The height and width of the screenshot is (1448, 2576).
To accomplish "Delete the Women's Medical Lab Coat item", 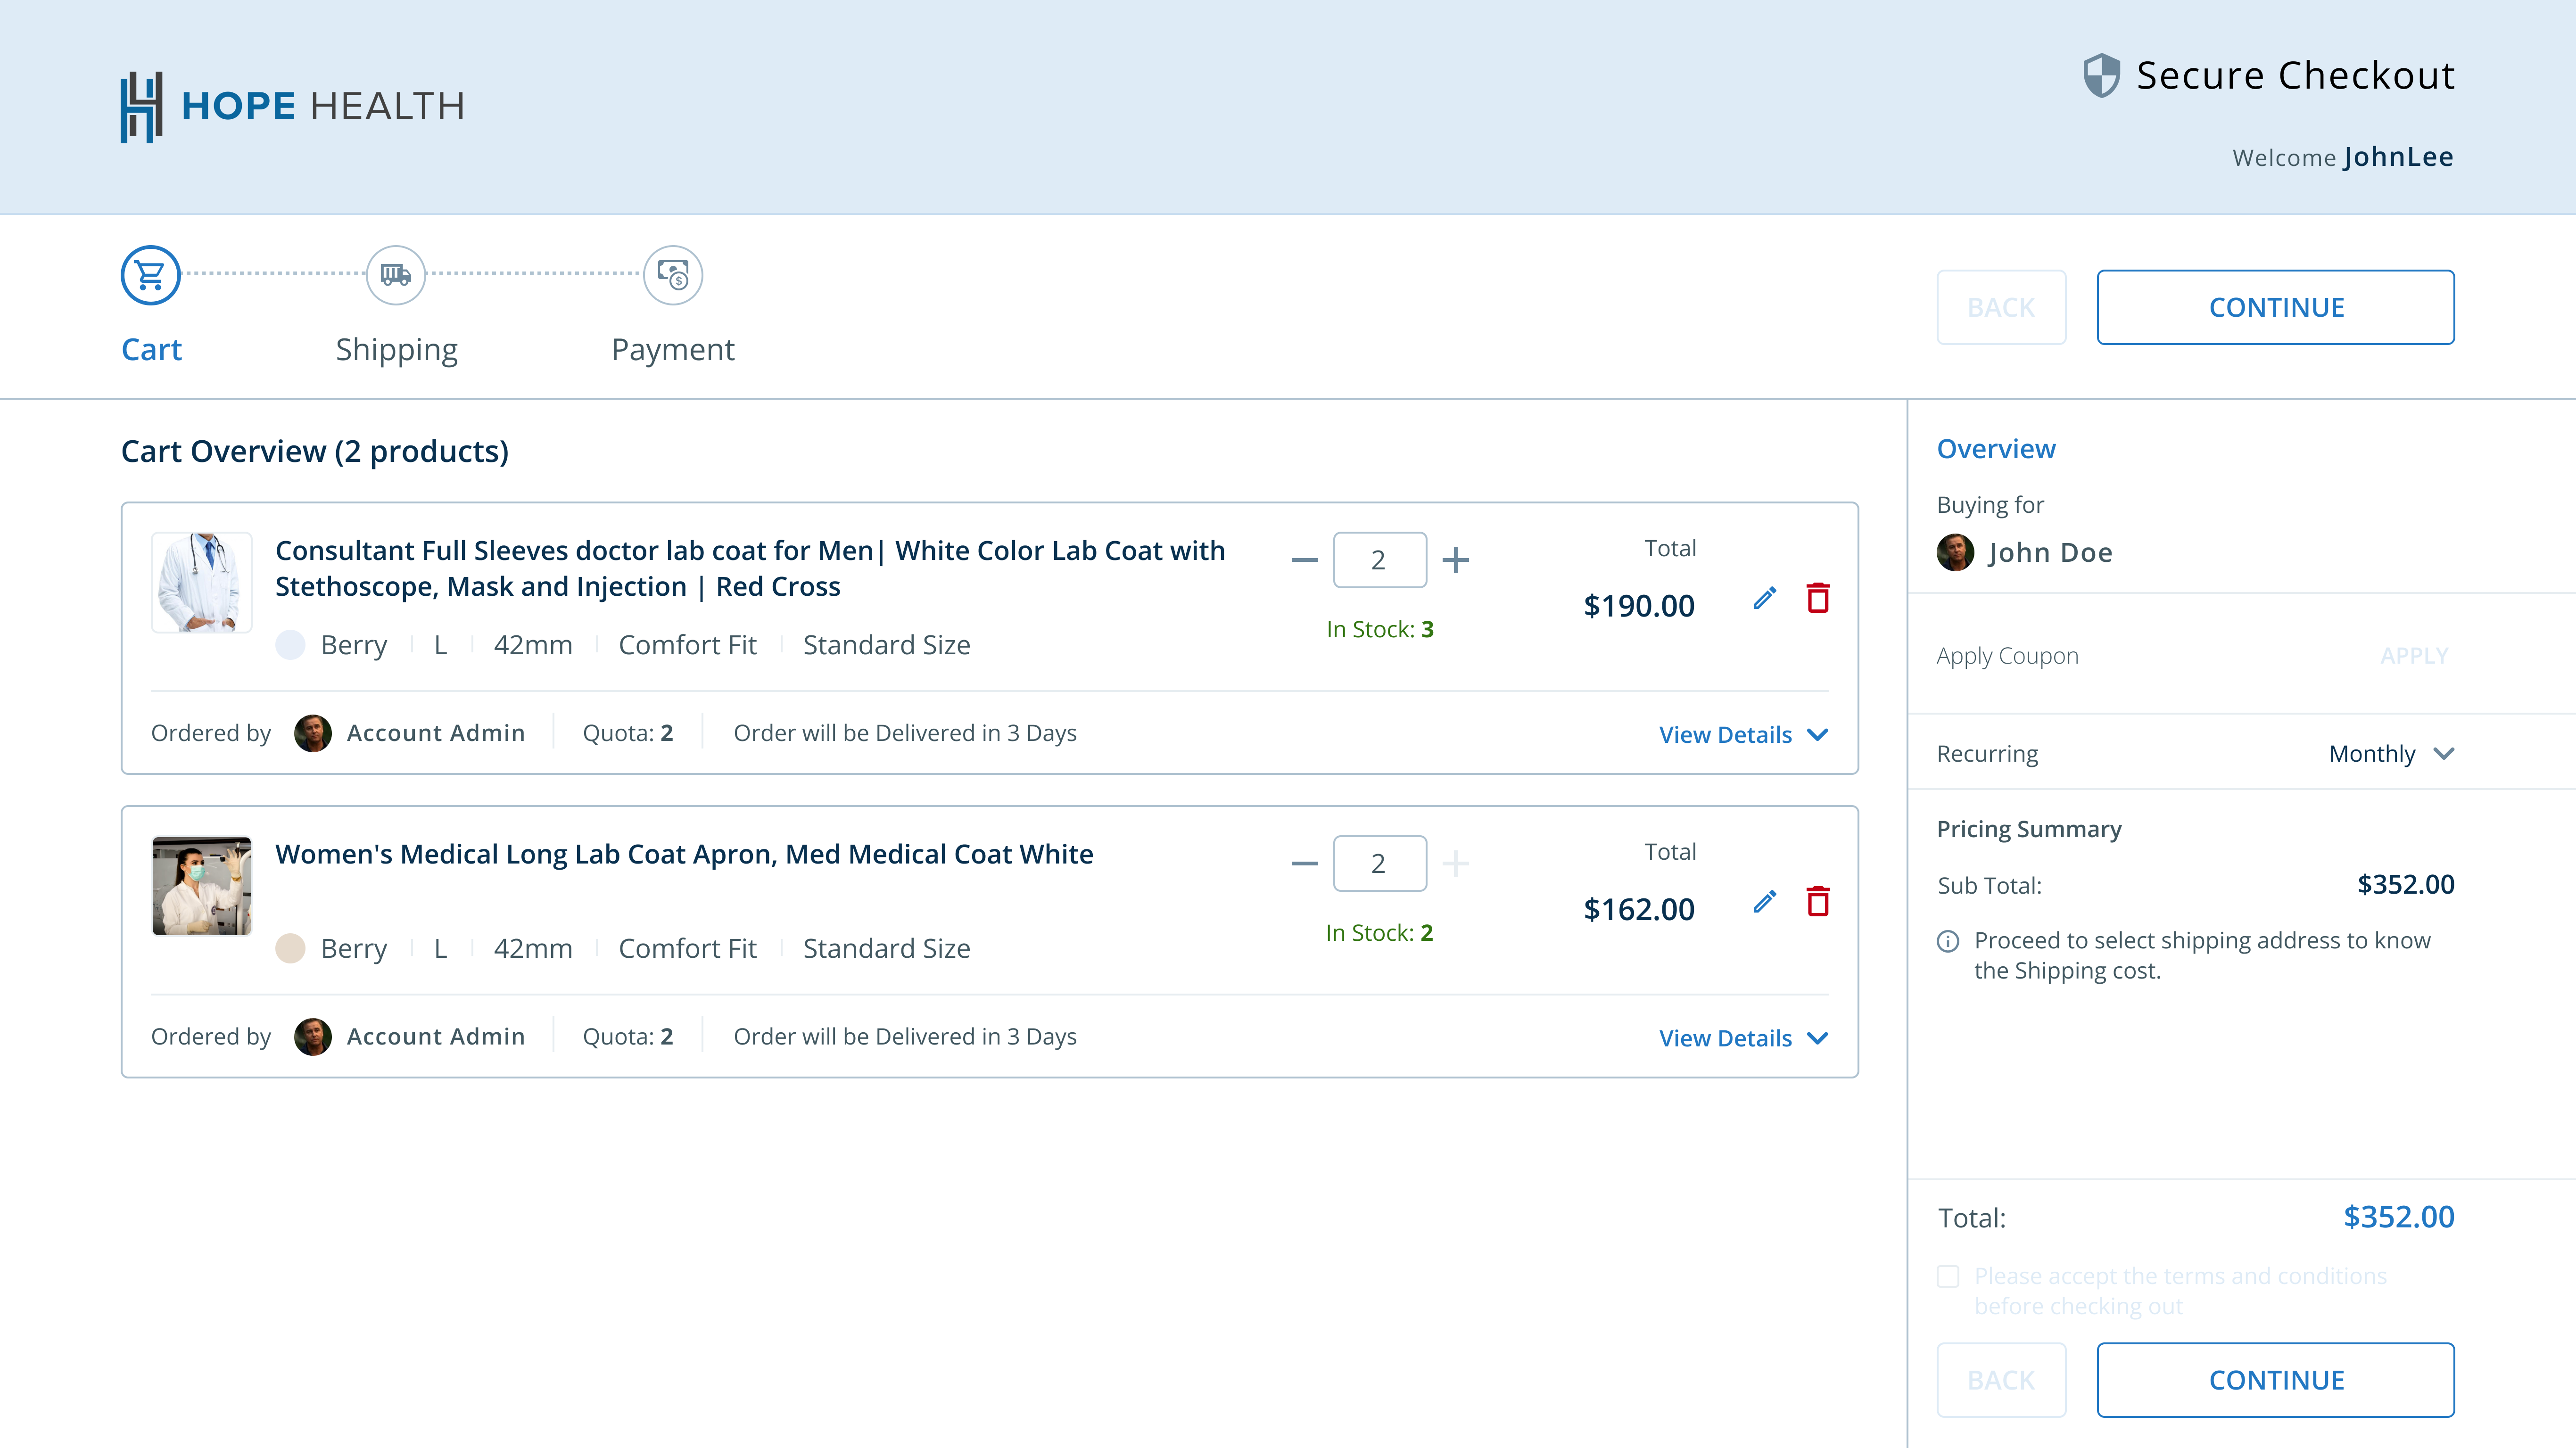I will click(x=1818, y=902).
